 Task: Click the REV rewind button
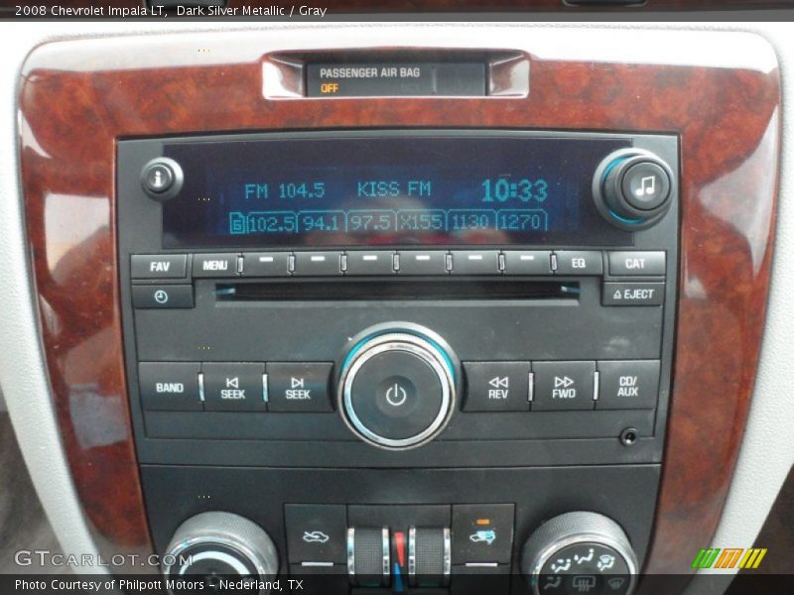tap(497, 387)
